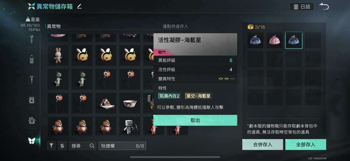Click the 取出 take-out button
This screenshot has width=350, height=161.
pyautogui.click(x=195, y=120)
